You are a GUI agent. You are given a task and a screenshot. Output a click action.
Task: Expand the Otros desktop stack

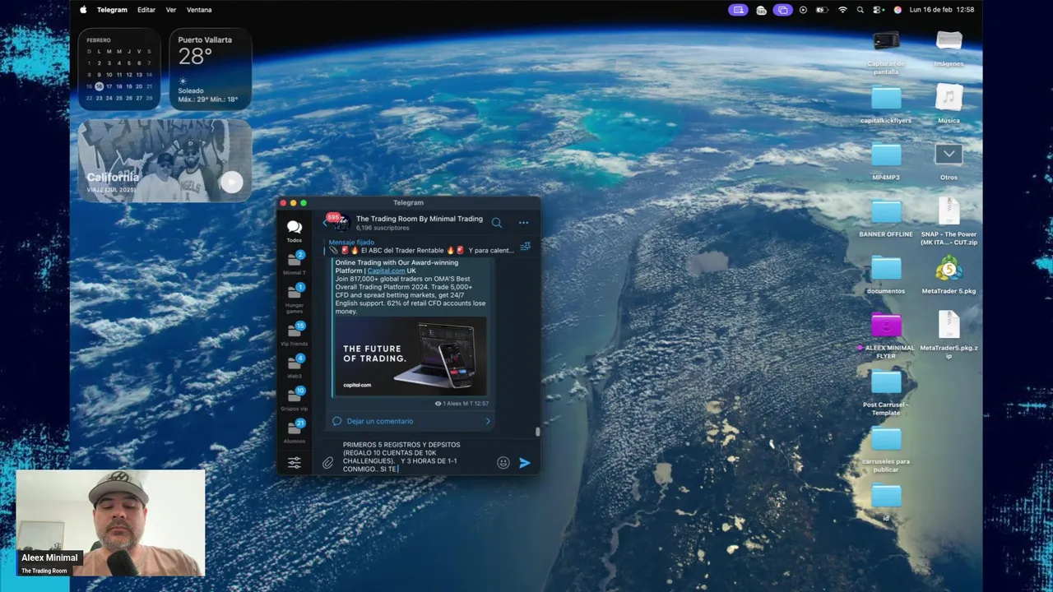click(x=949, y=161)
